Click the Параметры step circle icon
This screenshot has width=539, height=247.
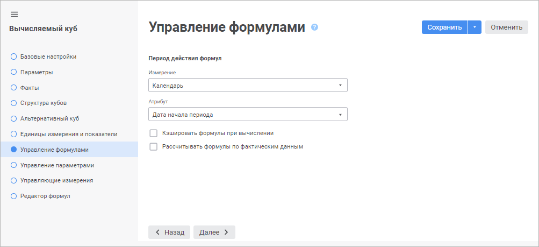pyautogui.click(x=14, y=72)
